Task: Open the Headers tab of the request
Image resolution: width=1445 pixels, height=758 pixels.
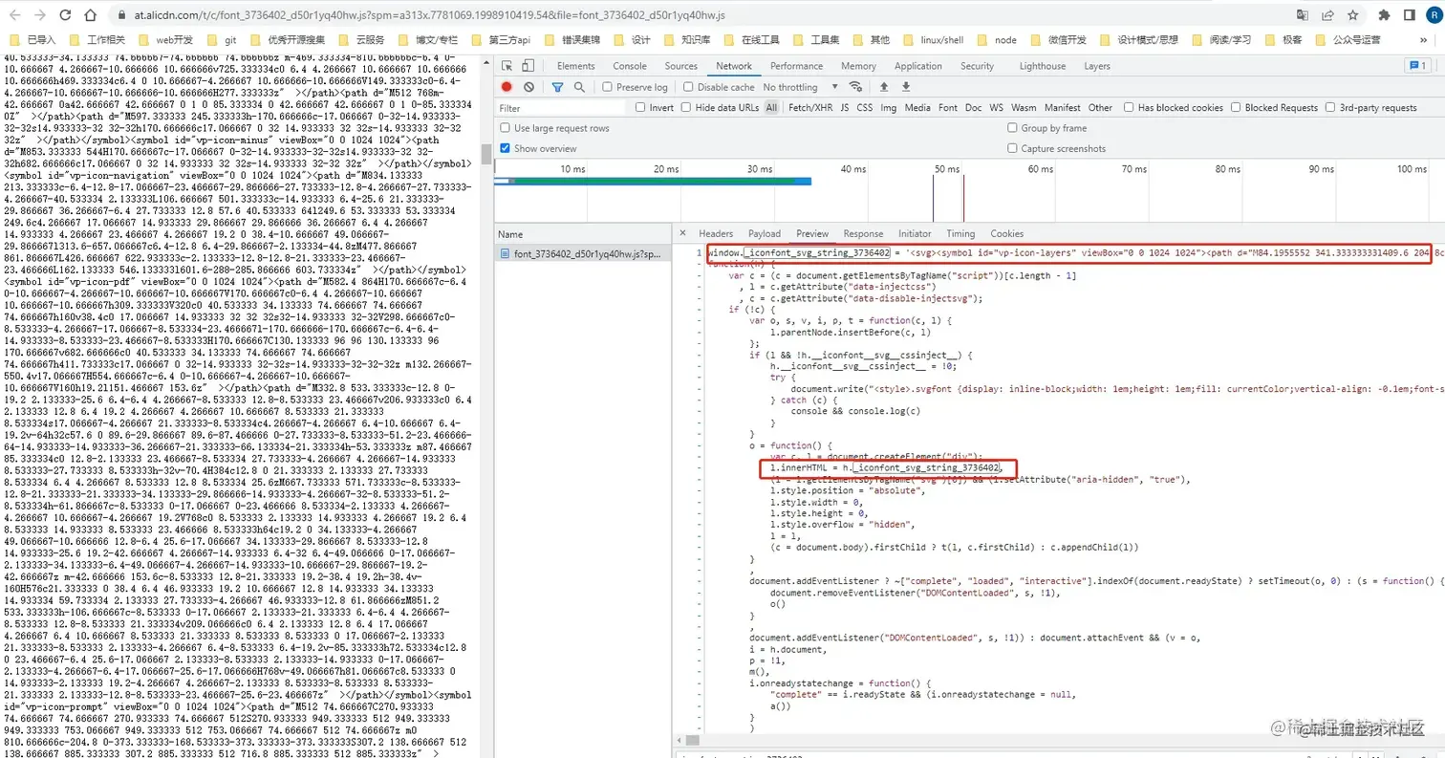Action: click(x=716, y=233)
